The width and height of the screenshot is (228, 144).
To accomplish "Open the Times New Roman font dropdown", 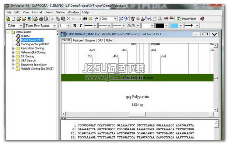I will pyautogui.click(x=55, y=26).
